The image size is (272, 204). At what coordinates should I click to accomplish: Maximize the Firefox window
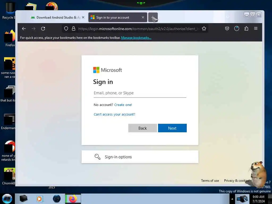point(253,15)
